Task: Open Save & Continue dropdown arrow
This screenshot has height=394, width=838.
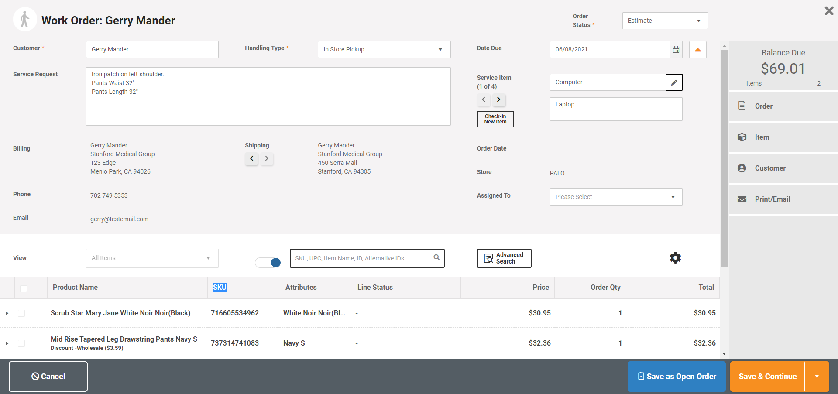Action: [x=817, y=377]
